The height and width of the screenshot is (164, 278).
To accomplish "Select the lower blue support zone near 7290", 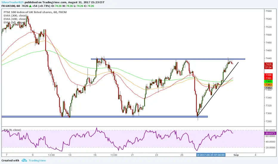I will [105, 117].
